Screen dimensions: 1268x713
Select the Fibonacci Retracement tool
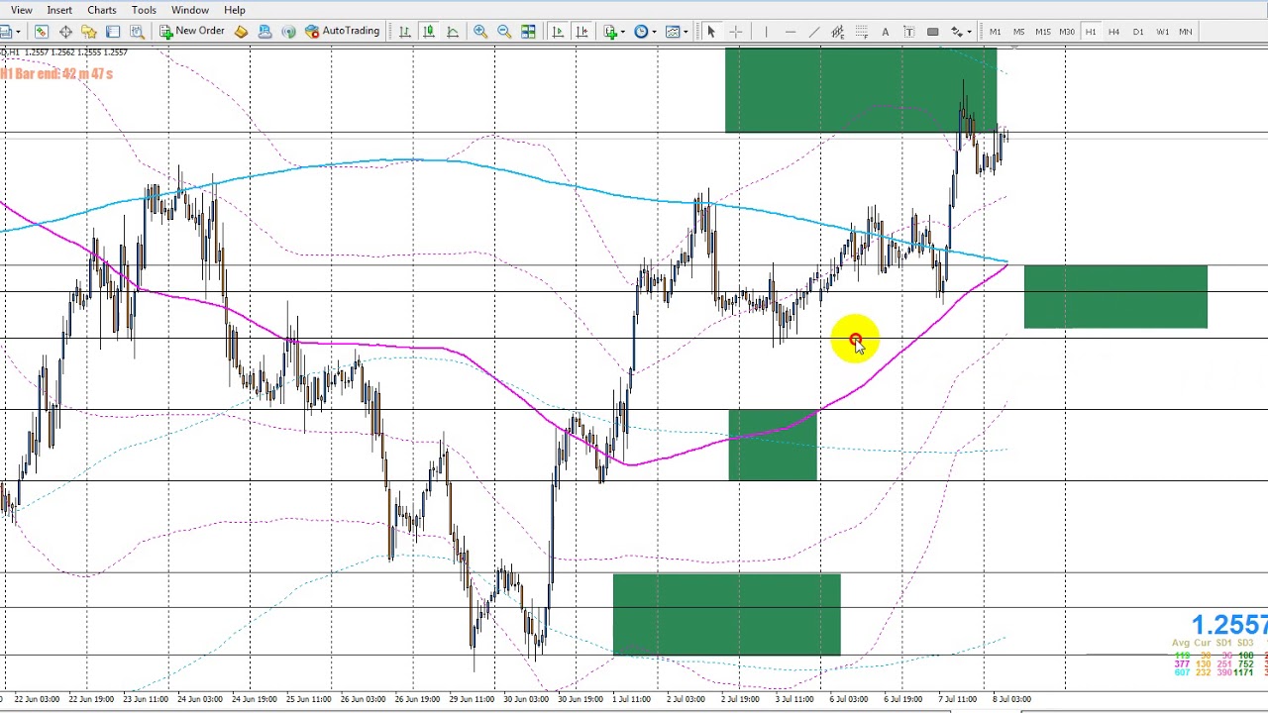861,32
